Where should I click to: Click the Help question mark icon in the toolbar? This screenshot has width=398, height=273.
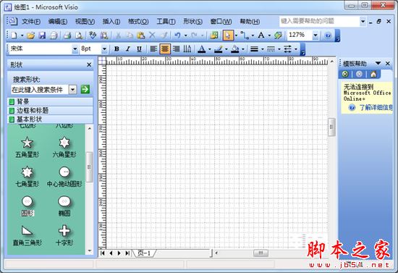click(x=328, y=35)
